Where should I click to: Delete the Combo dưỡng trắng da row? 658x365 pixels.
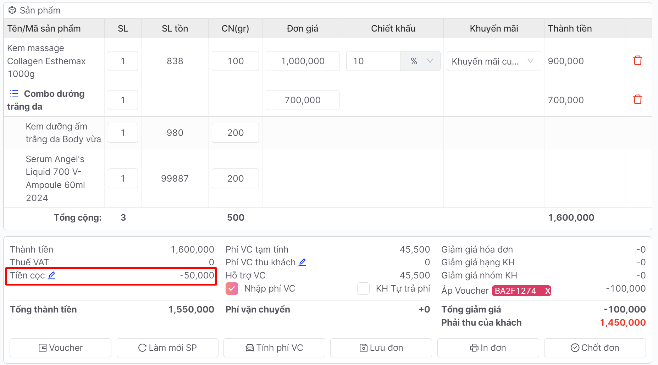click(637, 100)
